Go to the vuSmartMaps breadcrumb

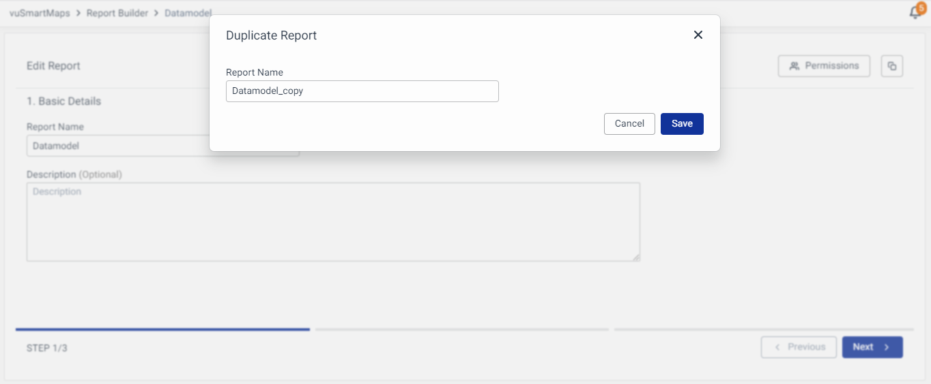pos(40,13)
